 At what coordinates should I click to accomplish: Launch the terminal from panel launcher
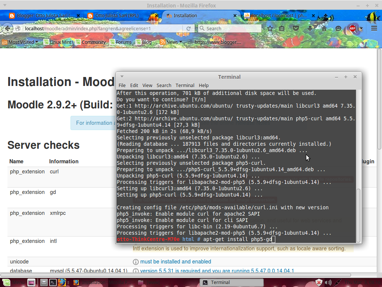[x=53, y=283]
